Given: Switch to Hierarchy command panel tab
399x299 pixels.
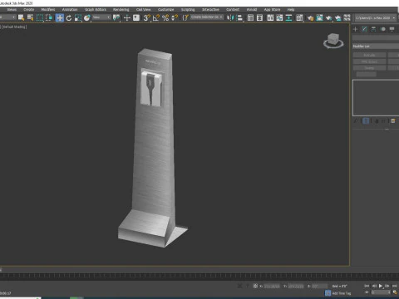Looking at the screenshot, I should click(373, 29).
